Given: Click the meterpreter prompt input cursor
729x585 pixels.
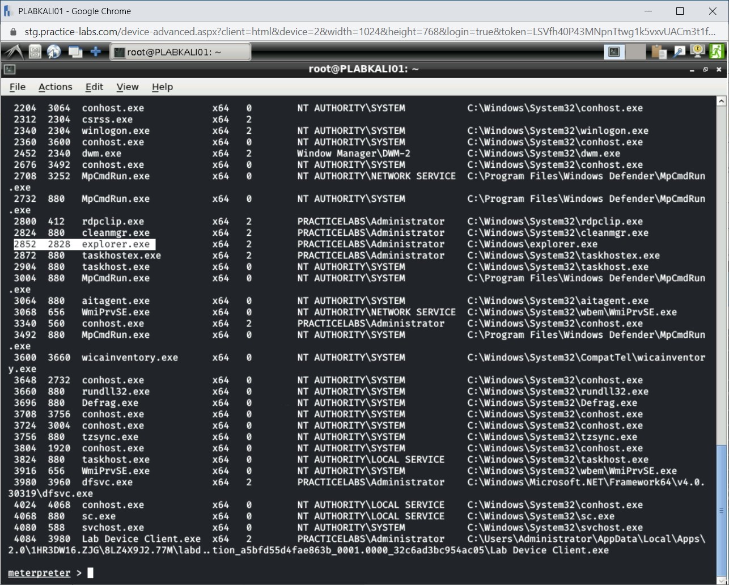Looking at the screenshot, I should pos(90,573).
